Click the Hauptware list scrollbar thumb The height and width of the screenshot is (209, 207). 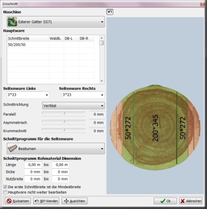click(x=102, y=43)
